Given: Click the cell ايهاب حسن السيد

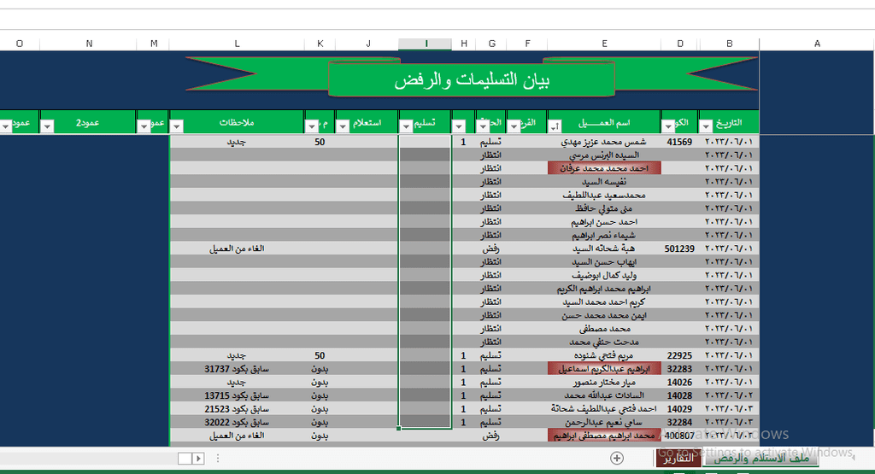Looking at the screenshot, I should tap(604, 261).
